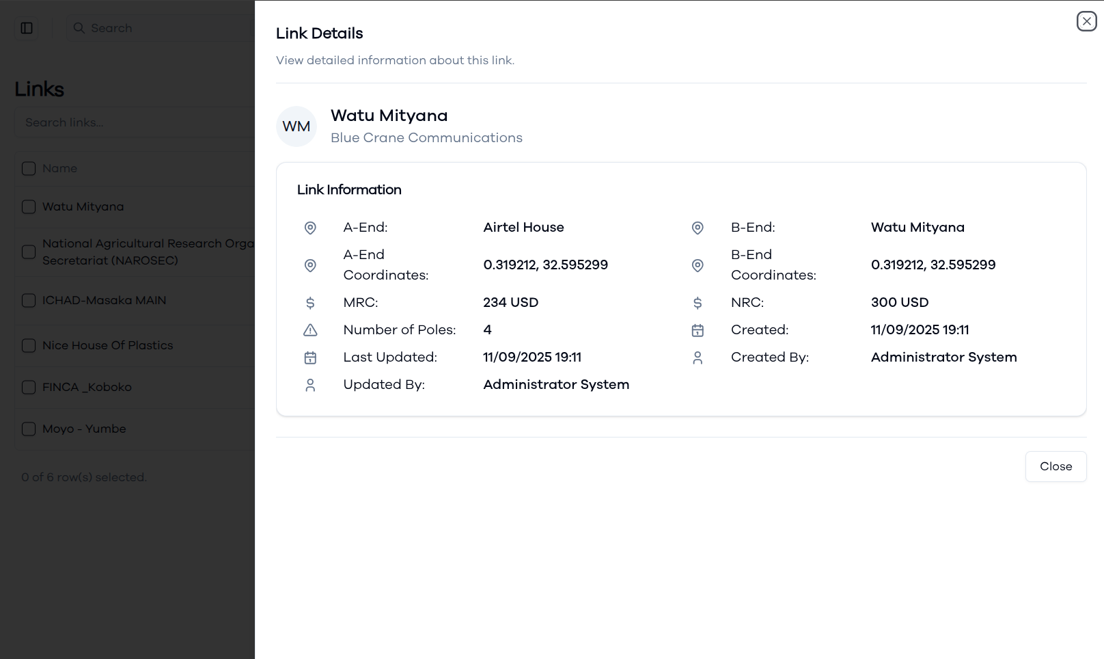The width and height of the screenshot is (1104, 659).
Task: Click the Airtel House A-End value
Action: point(523,228)
